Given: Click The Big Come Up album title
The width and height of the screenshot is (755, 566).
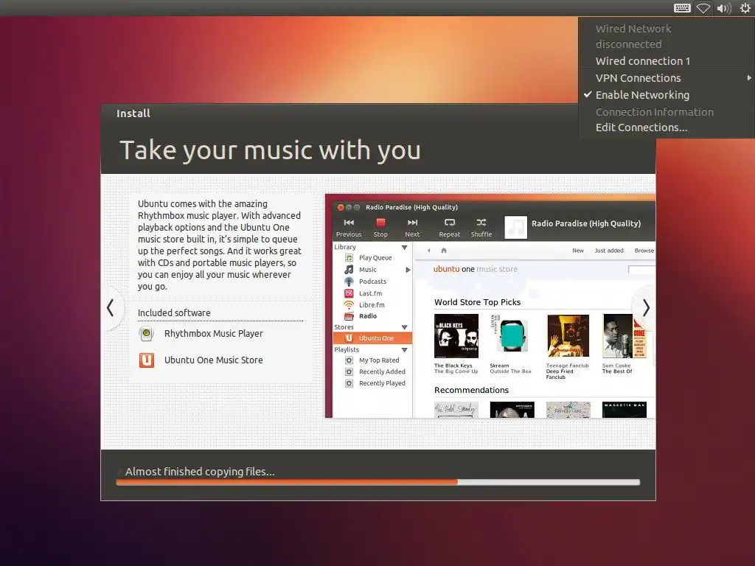Looking at the screenshot, I should pyautogui.click(x=456, y=371).
